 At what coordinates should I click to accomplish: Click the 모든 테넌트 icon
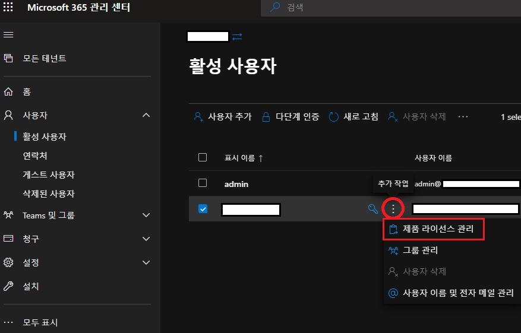click(8, 58)
